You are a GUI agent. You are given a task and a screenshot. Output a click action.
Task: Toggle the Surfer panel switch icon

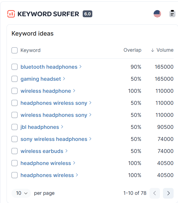point(172,14)
